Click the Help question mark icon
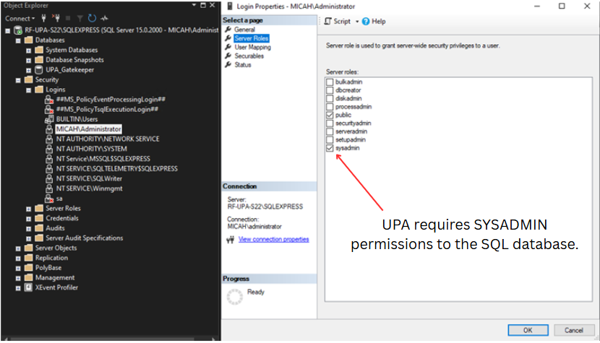The image size is (600, 343). tap(367, 22)
